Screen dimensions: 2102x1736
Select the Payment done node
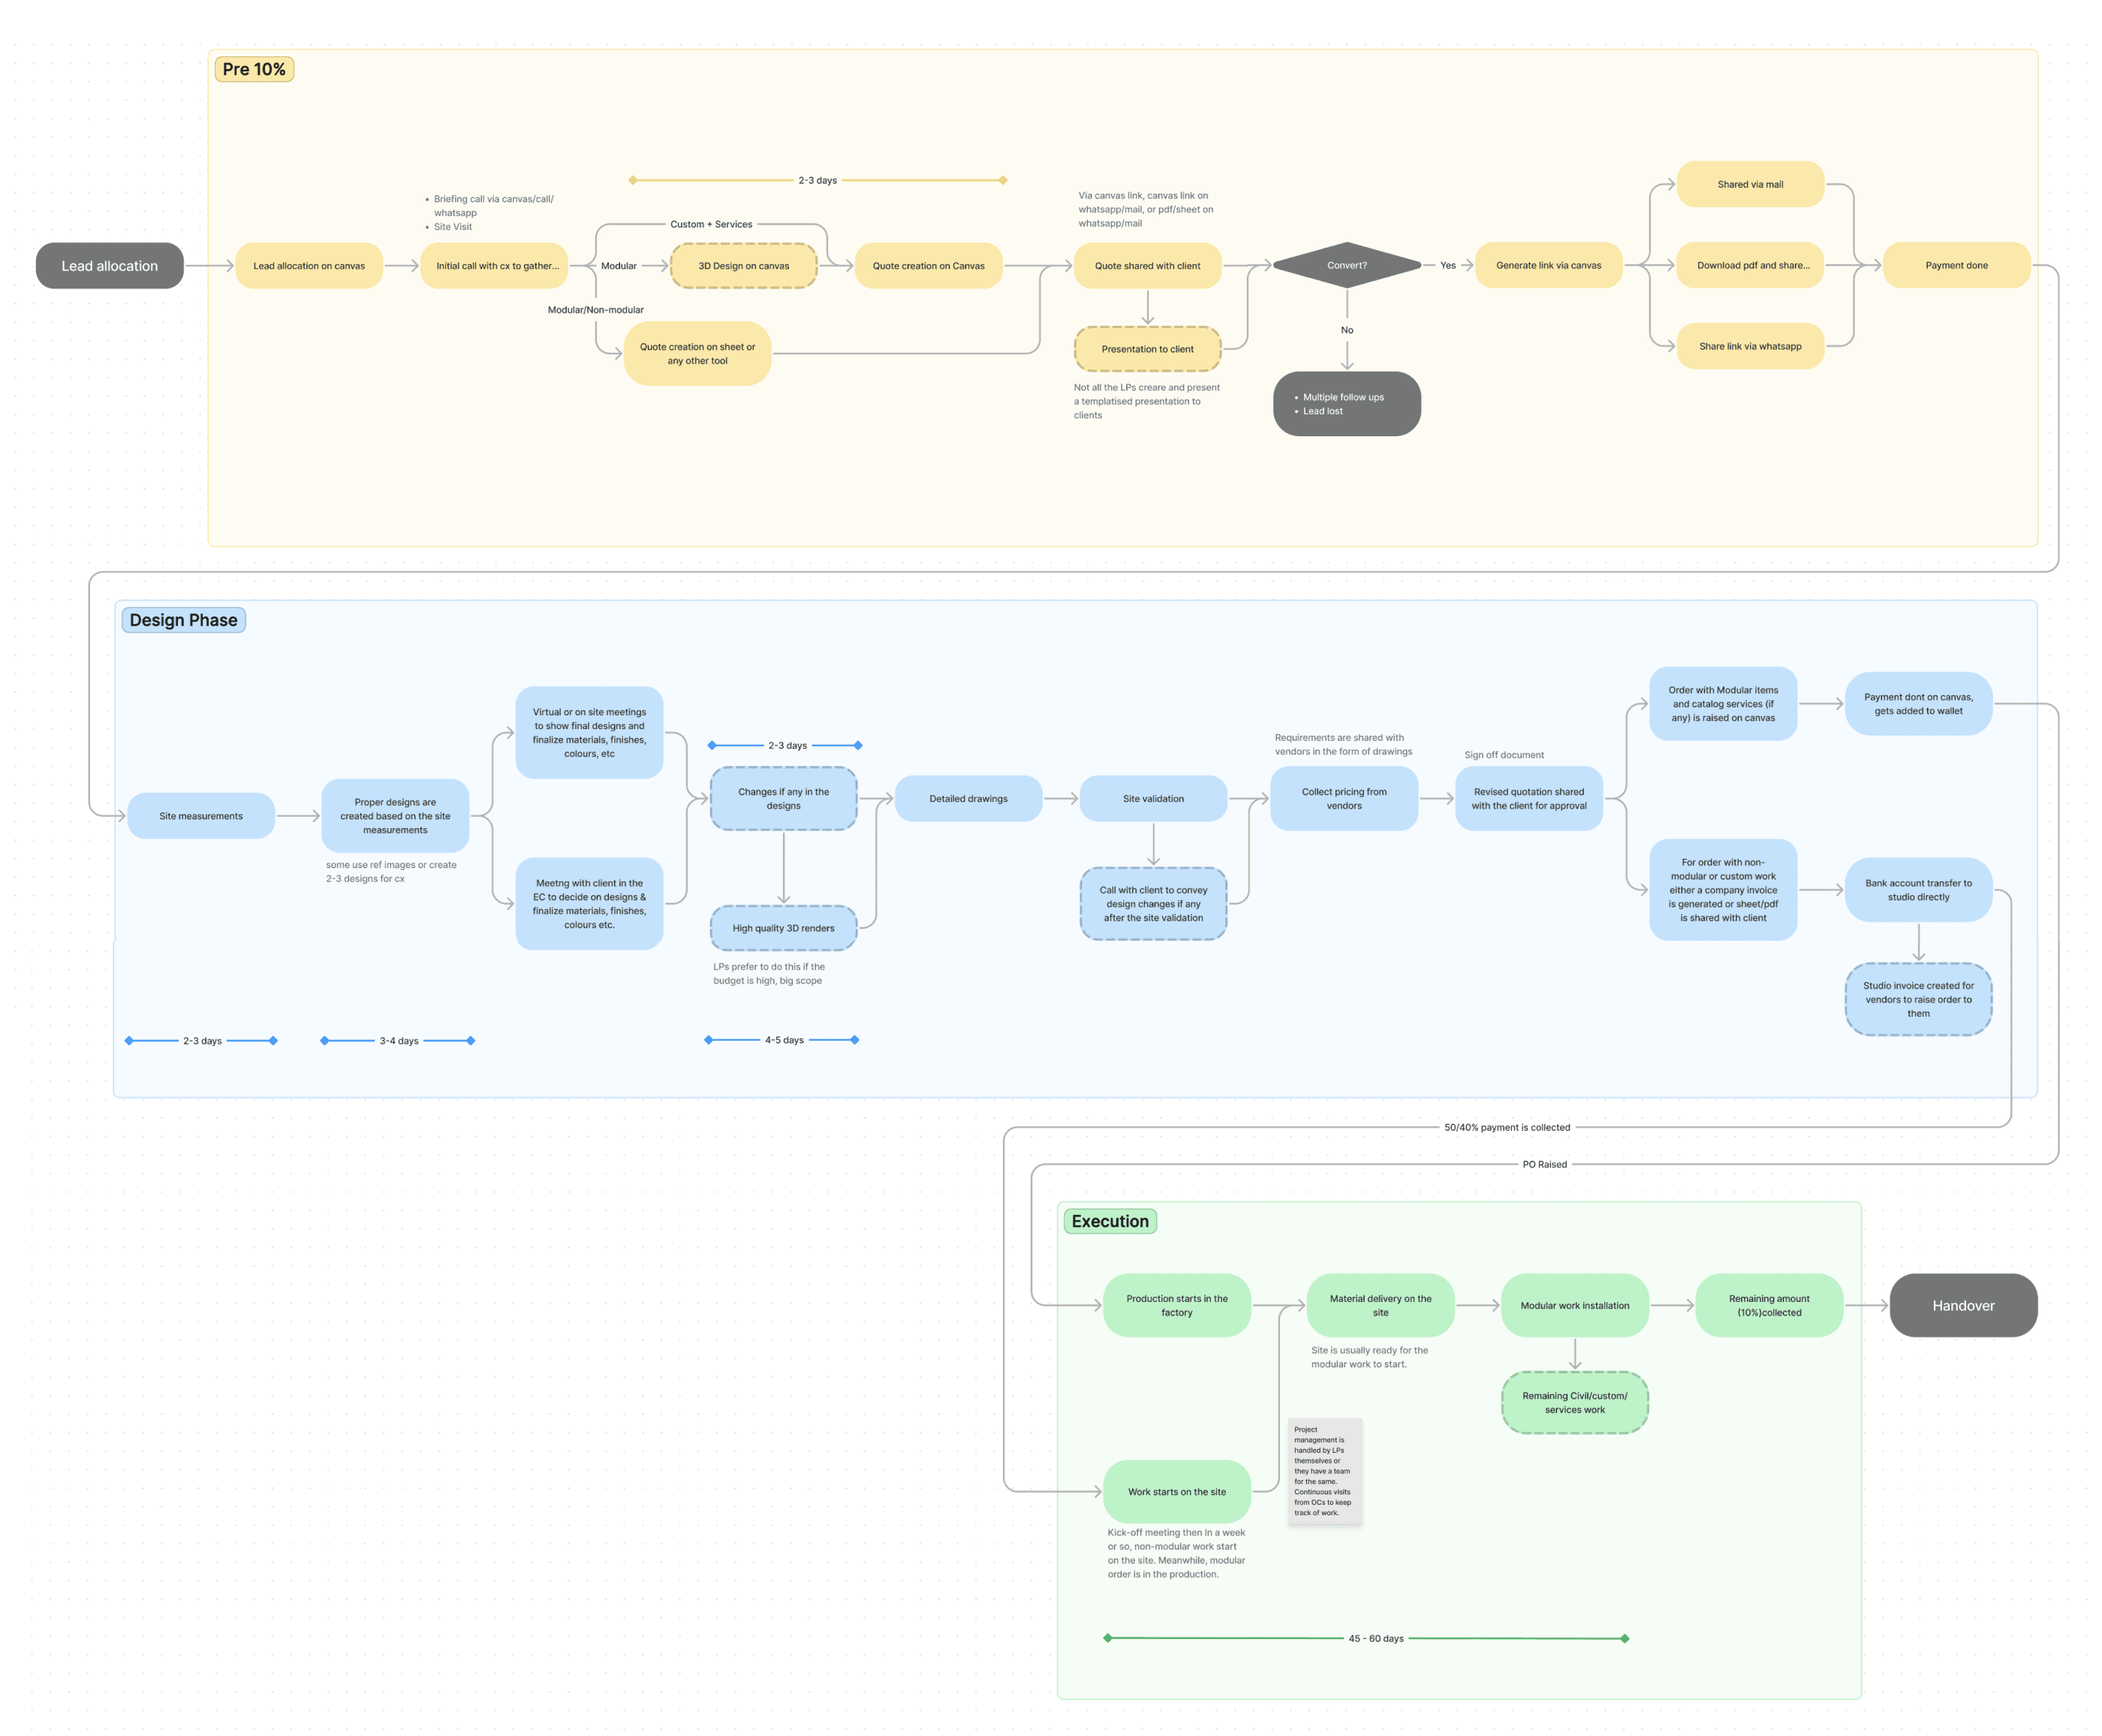[1956, 265]
